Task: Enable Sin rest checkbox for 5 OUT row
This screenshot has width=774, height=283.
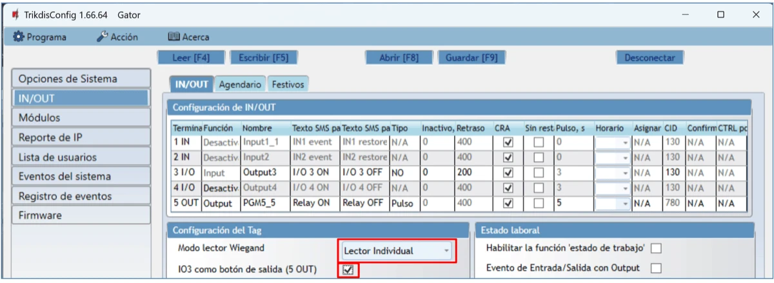Action: (538, 203)
